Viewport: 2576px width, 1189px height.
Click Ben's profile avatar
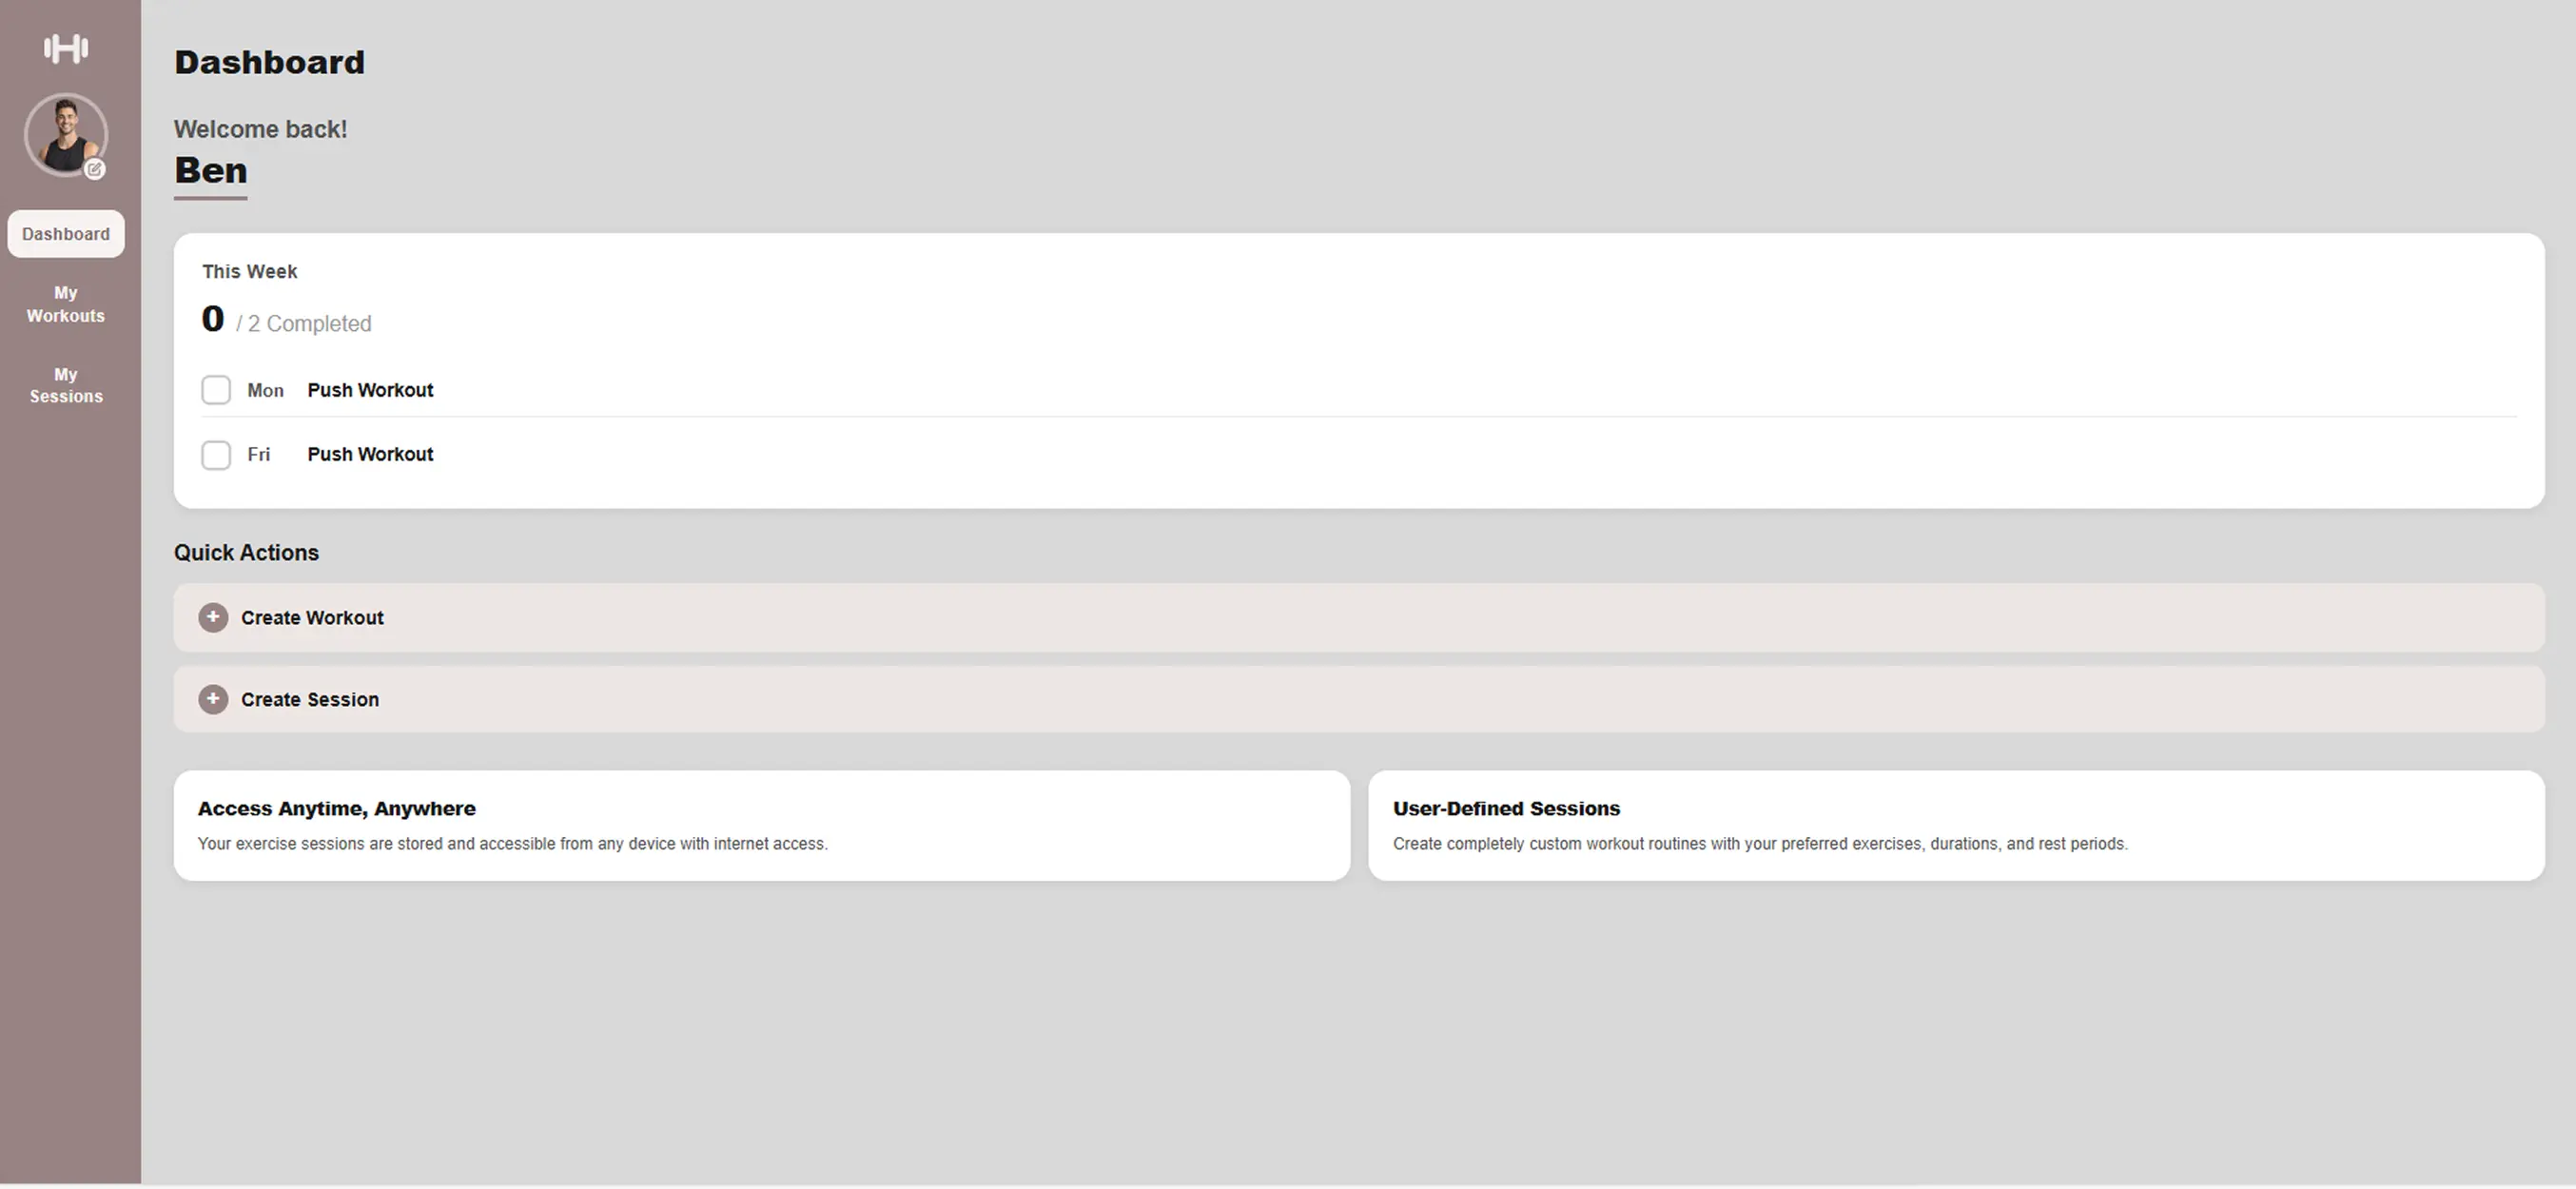pyautogui.click(x=66, y=135)
